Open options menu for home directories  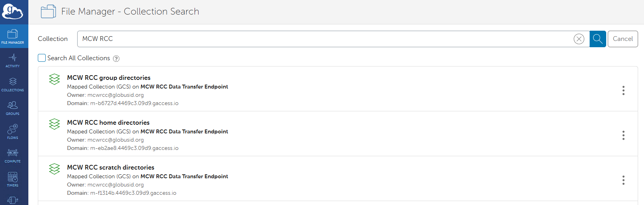(x=623, y=135)
